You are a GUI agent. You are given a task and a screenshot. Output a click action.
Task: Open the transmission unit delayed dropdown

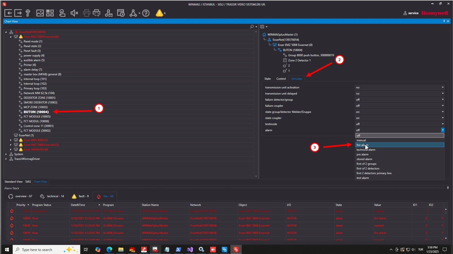pos(400,93)
